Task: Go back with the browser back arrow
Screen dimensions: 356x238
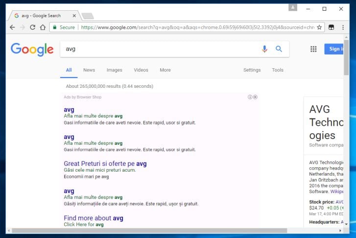Action: [12, 27]
